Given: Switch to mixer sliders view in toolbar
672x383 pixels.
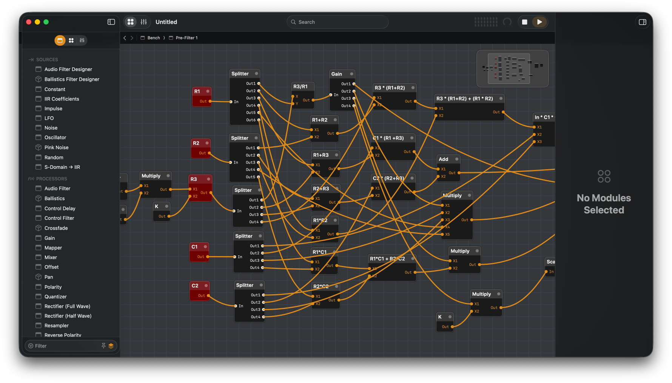Looking at the screenshot, I should [x=144, y=22].
